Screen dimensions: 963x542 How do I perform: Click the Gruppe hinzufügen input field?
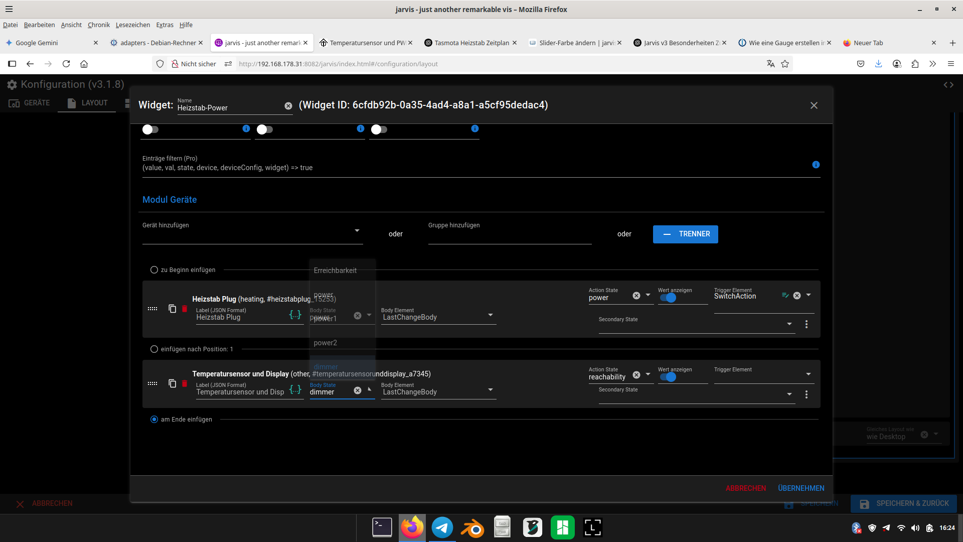(x=509, y=236)
